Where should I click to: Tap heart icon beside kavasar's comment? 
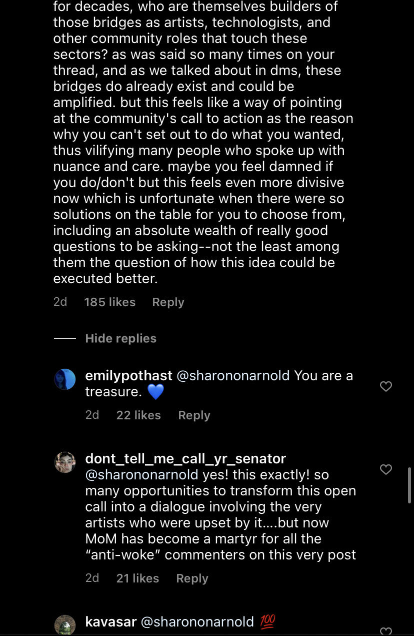pos(386,631)
